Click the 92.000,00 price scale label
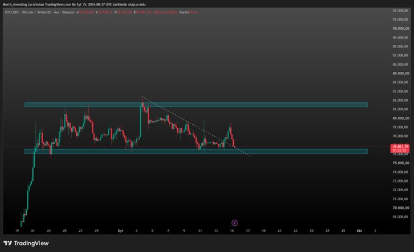Screen dimensions: 414x252 (x=400, y=10)
